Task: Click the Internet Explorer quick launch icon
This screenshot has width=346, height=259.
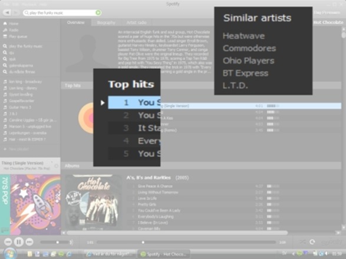Action: coord(69,254)
